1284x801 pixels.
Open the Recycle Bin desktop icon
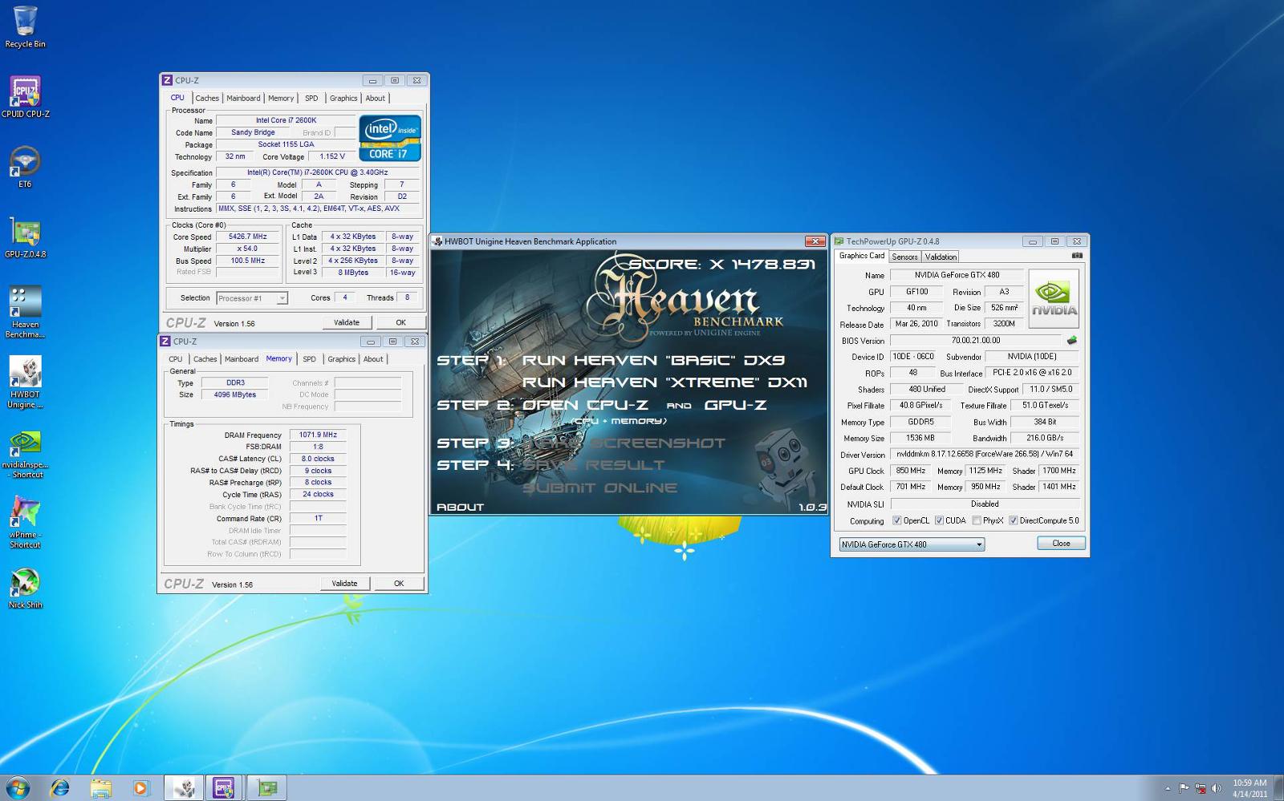[x=25, y=27]
